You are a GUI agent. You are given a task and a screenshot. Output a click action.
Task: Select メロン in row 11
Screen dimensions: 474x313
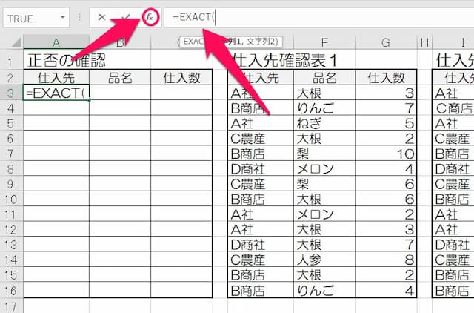pyautogui.click(x=324, y=214)
